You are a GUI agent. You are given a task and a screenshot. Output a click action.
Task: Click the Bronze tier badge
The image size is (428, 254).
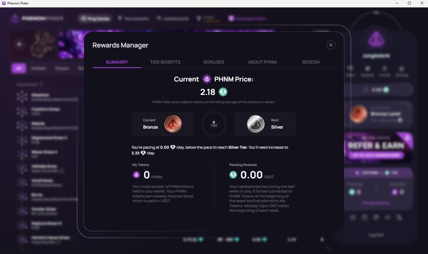173,124
